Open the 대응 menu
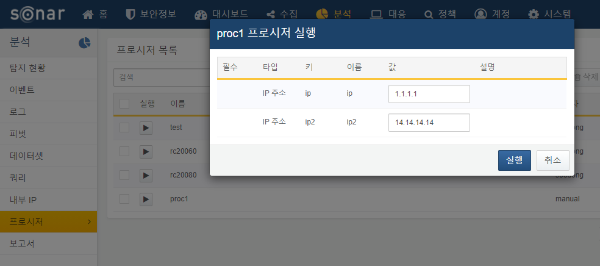 [397, 15]
